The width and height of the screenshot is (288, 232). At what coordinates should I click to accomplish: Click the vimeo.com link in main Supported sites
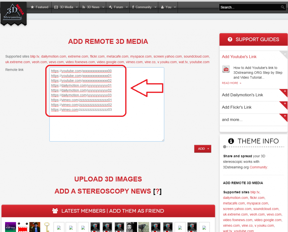point(134,62)
